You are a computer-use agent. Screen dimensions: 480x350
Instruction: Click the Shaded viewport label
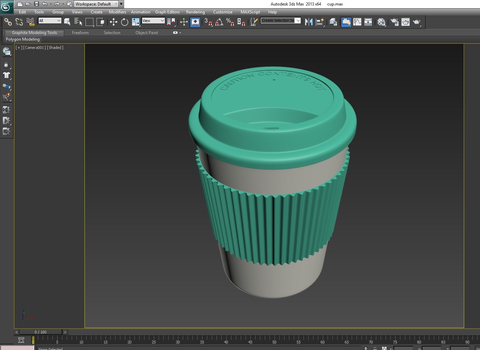click(55, 48)
